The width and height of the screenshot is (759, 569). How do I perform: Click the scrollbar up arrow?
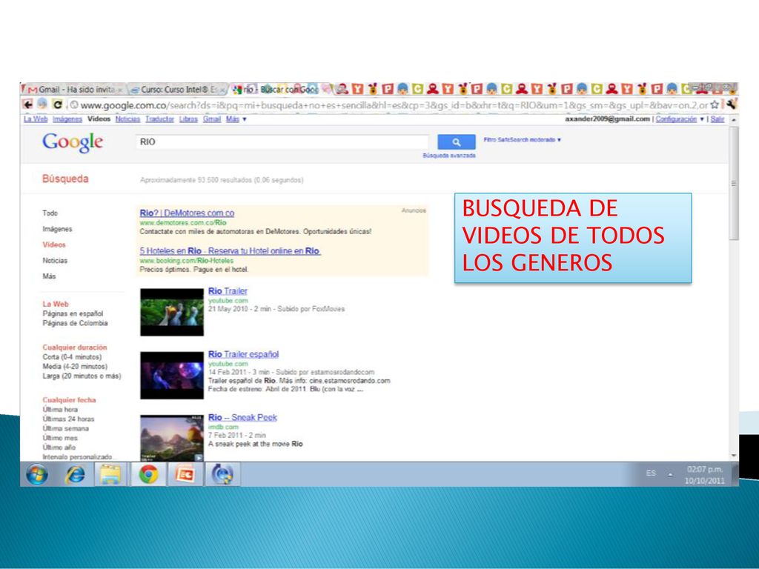[734, 119]
